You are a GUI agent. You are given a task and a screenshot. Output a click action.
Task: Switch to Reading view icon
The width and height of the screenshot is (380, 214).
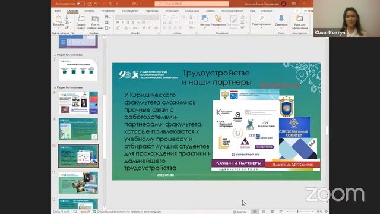click(272, 212)
